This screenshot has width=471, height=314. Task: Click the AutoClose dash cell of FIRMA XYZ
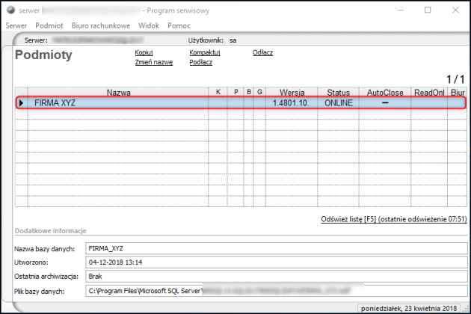click(385, 102)
